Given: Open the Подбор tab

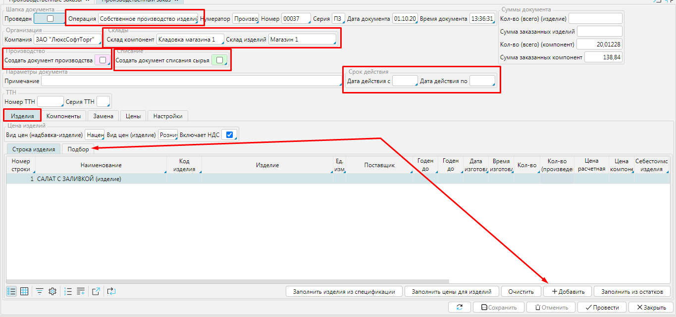Looking at the screenshot, I should click(78, 149).
